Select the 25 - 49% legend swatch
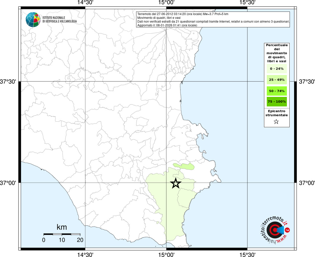This screenshot has width=315, height=257. pyautogui.click(x=277, y=80)
